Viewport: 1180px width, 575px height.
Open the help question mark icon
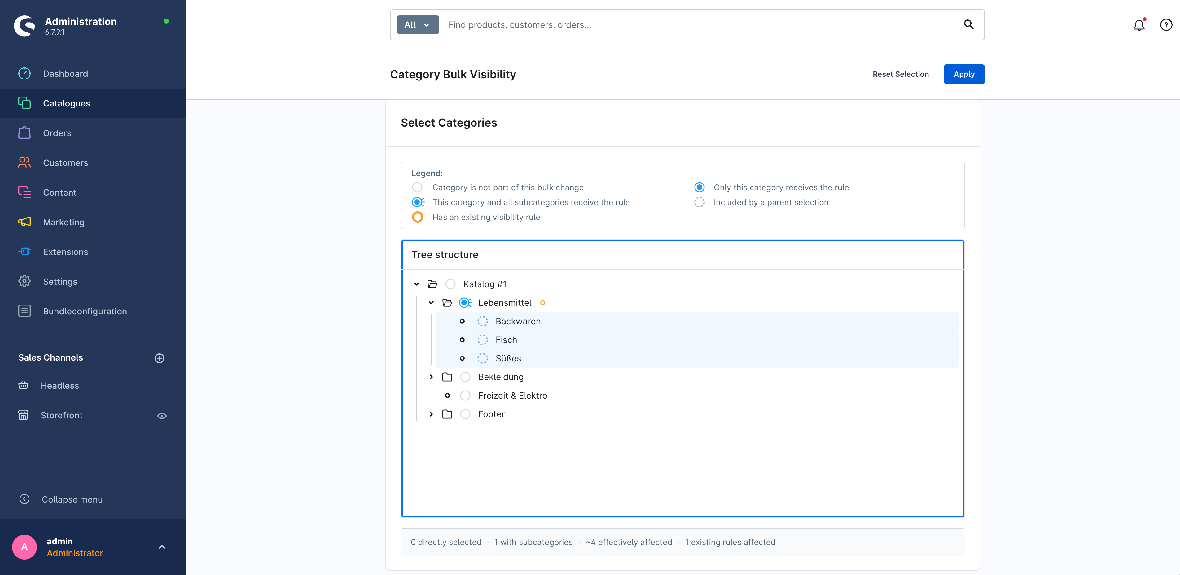pos(1166,25)
